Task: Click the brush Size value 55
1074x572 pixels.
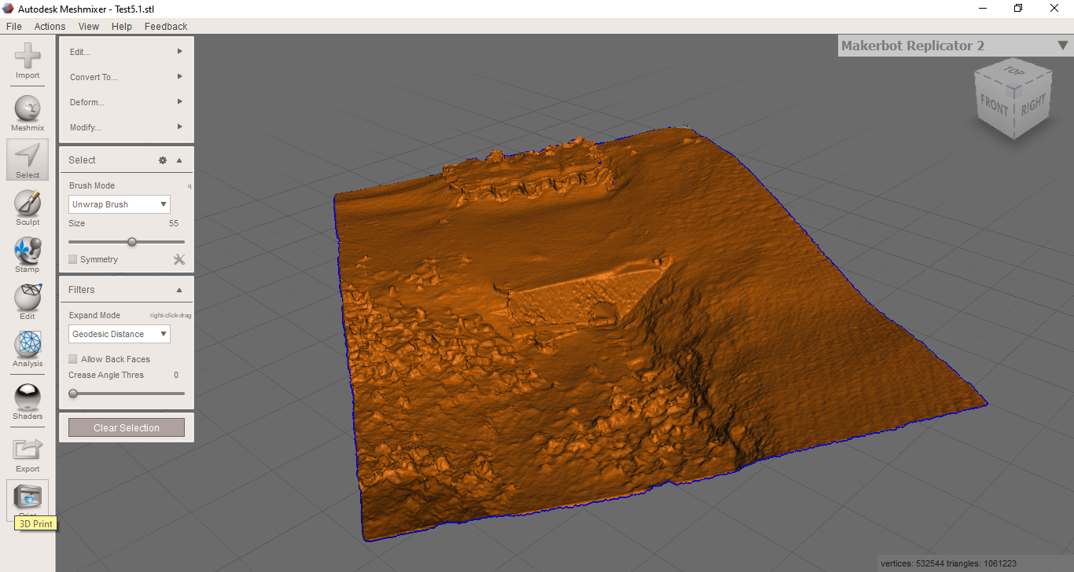Action: (174, 224)
